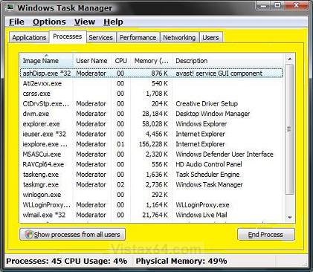This screenshot has width=313, height=272.
Task: Select the Processes tab
Action: click(68, 36)
